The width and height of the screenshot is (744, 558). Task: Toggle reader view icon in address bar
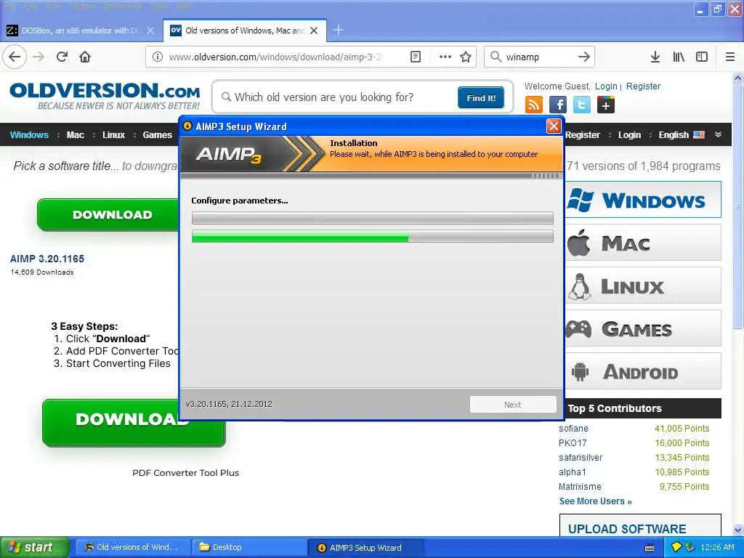coord(415,57)
